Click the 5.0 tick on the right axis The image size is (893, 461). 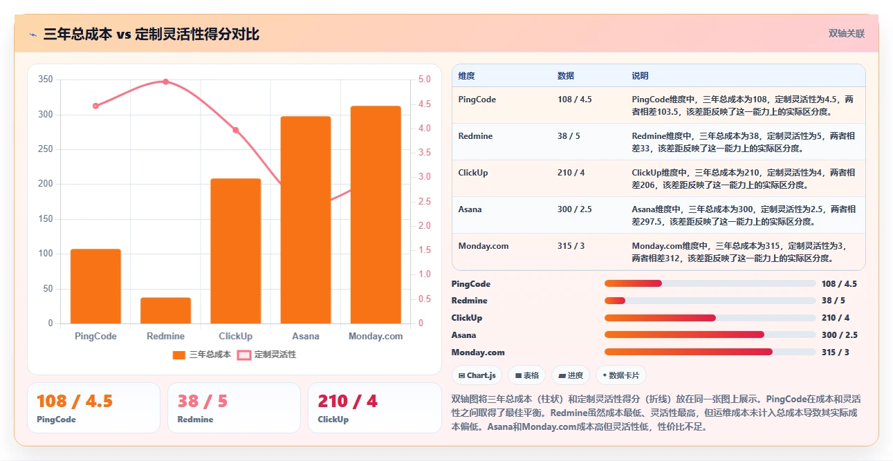coord(425,79)
